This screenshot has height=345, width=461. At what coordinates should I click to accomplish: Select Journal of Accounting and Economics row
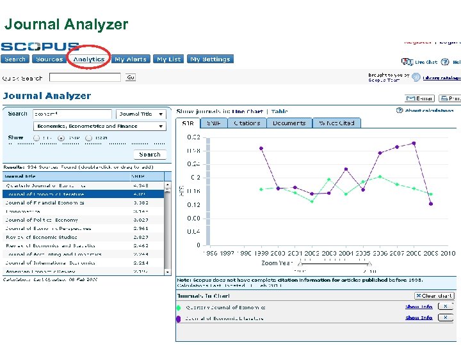click(83, 254)
